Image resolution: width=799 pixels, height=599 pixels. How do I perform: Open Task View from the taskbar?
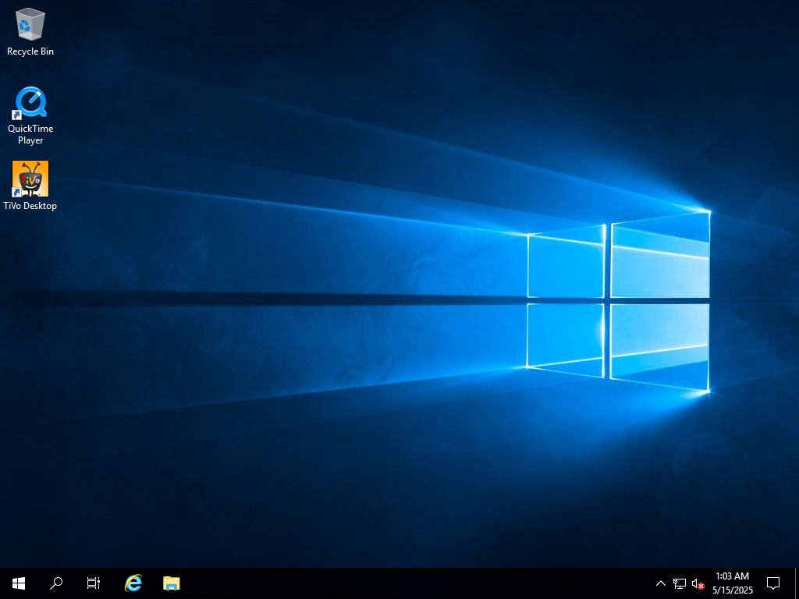94,583
